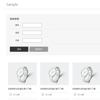Check 加入比較 for the second watch

click(x=43, y=94)
